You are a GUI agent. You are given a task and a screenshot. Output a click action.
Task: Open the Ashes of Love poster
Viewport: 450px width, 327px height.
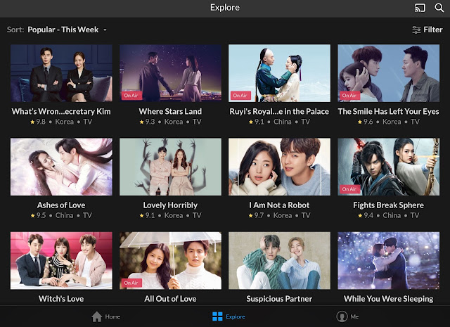61,167
